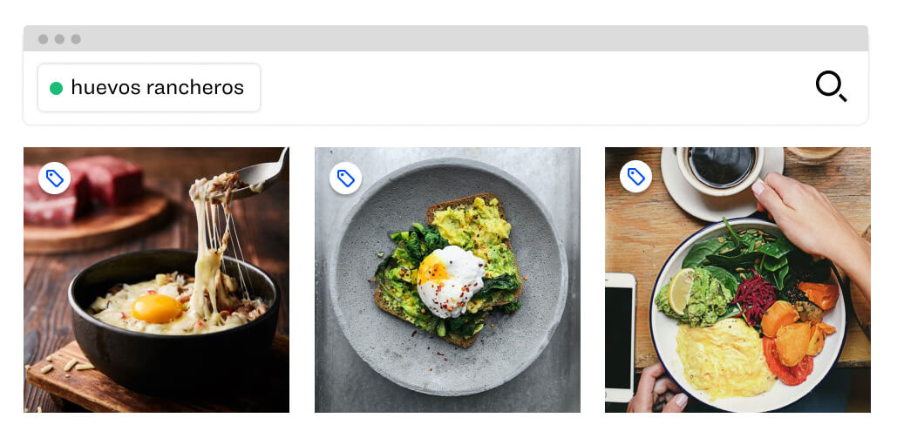Focus the empty area of the search field
The width and height of the screenshot is (897, 438).
coord(523,88)
